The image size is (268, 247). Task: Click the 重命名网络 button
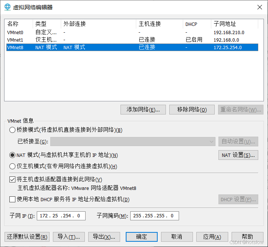pyautogui.click(x=241, y=110)
